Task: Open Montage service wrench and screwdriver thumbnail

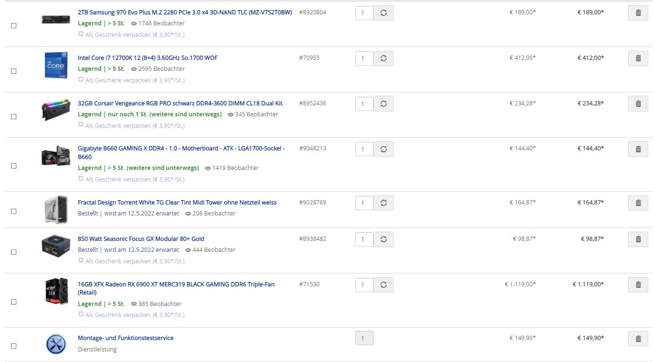Action: (56, 344)
